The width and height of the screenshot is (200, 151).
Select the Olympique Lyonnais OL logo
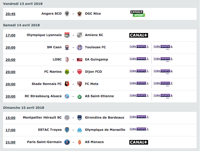click(x=67, y=35)
